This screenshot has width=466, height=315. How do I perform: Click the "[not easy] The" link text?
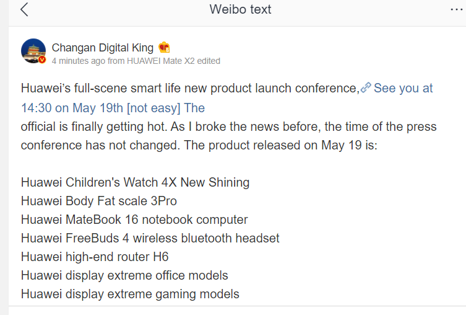[165, 108]
